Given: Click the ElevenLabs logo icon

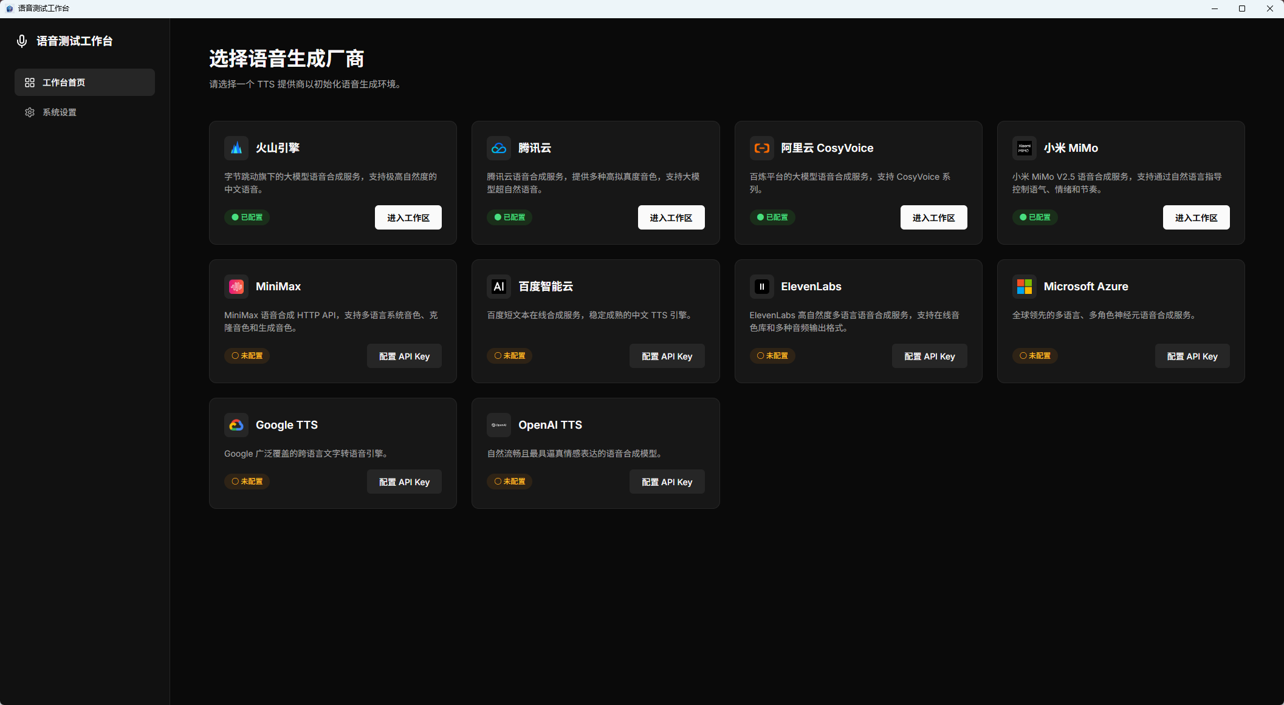Looking at the screenshot, I should coord(761,287).
